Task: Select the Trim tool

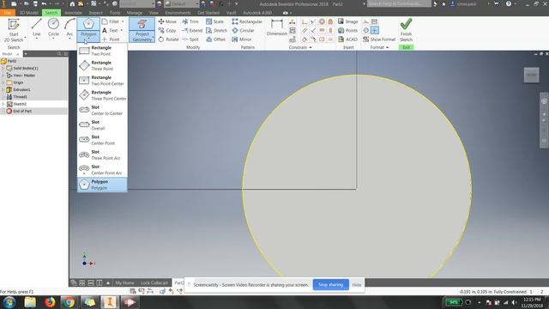Action: (190, 21)
